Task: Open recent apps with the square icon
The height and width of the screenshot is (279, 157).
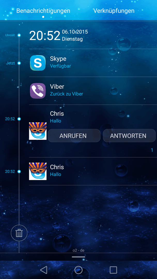Action: [113, 270]
